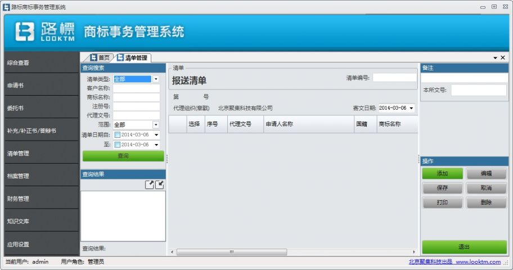The width and height of the screenshot is (513, 270).
Task: Close the current tab with X icon
Action: click(x=503, y=58)
